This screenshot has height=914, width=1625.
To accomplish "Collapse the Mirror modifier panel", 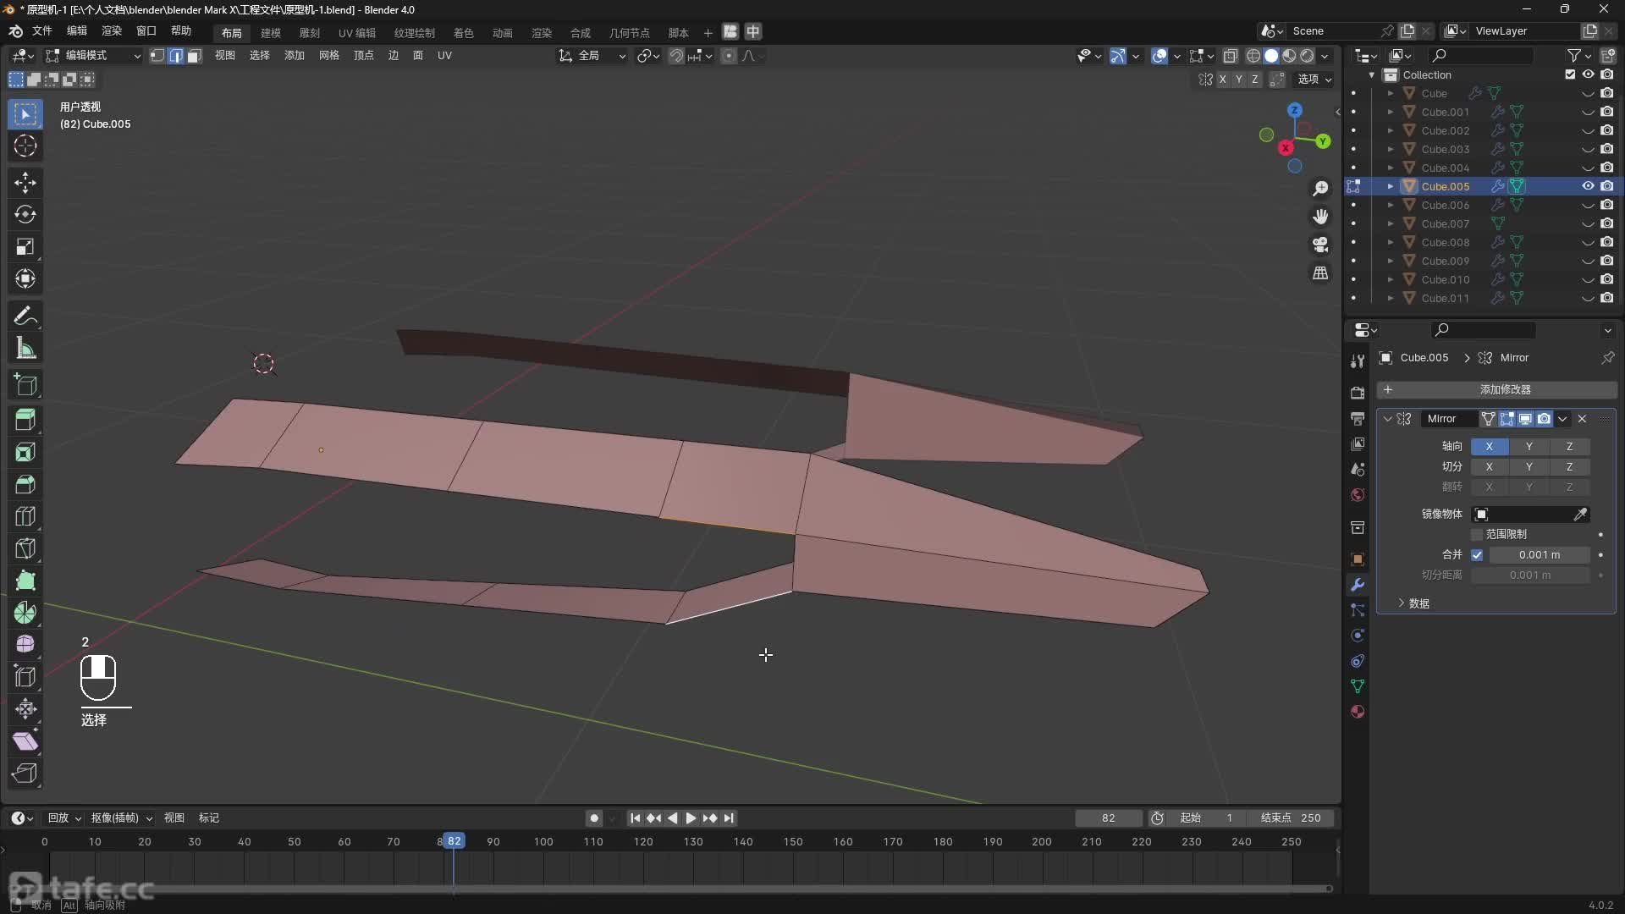I will [x=1387, y=419].
